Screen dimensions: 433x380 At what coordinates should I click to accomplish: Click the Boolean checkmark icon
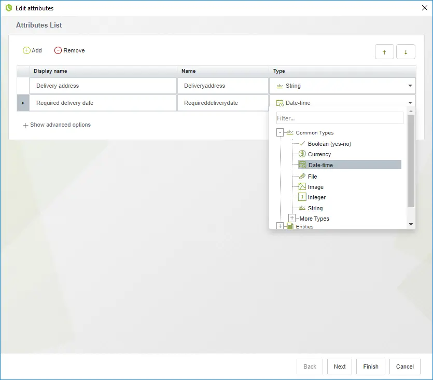pos(302,143)
